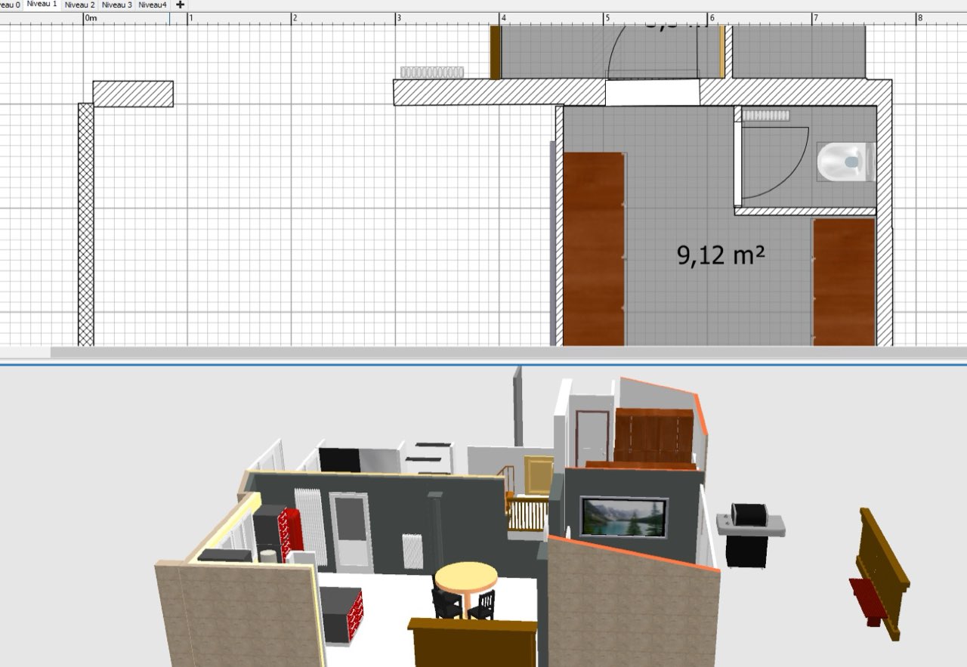Add a new level with the plus button

point(180,5)
